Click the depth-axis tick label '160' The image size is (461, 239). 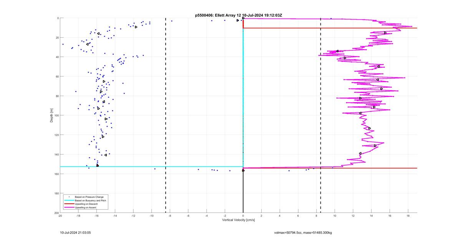pyautogui.click(x=56, y=174)
